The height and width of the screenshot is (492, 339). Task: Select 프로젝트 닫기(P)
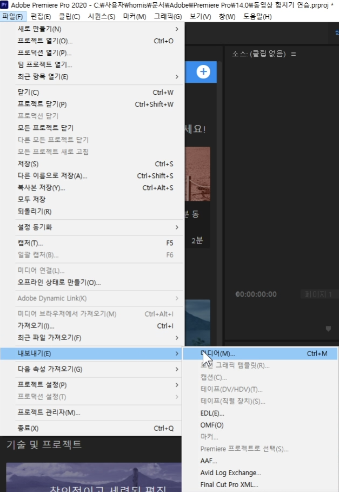tap(91, 104)
